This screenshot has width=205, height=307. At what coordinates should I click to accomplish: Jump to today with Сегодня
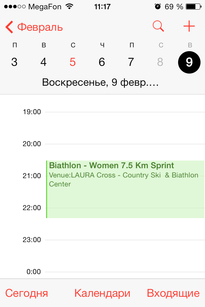point(27,293)
